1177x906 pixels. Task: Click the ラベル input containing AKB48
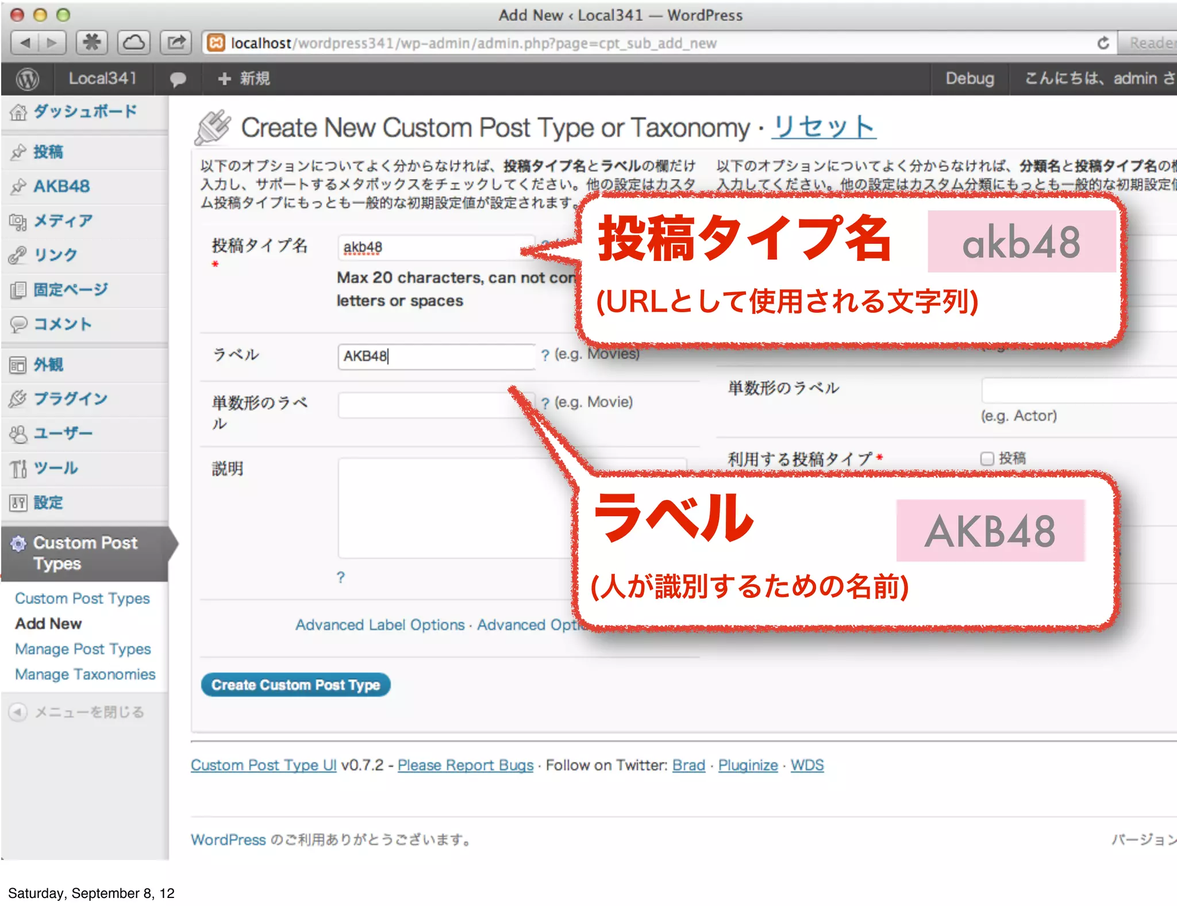tap(436, 356)
